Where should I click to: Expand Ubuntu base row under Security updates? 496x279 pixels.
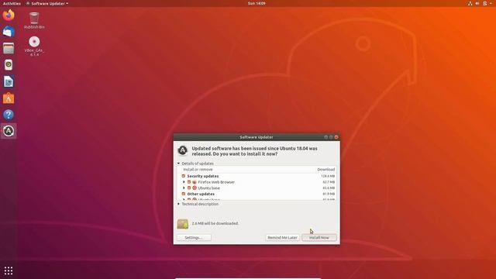click(184, 188)
